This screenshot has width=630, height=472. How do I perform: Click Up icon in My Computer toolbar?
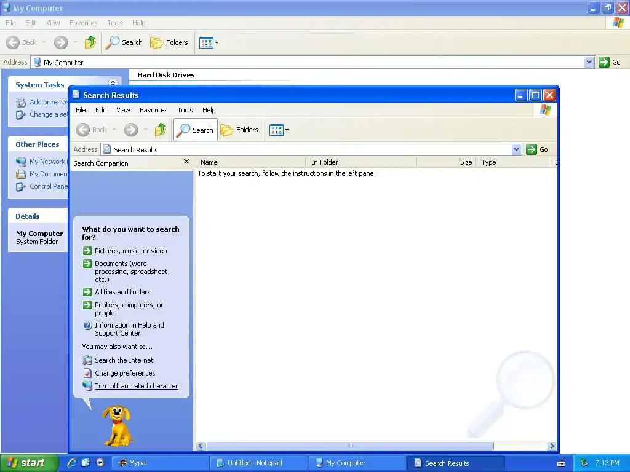(90, 42)
